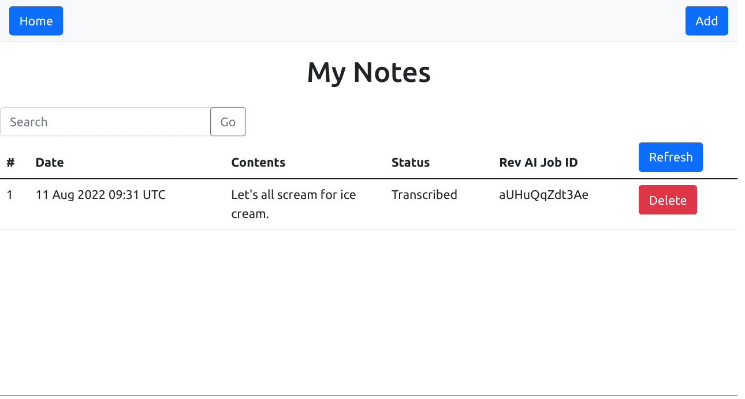The height and width of the screenshot is (399, 745).
Task: Select the note's timestamp 11 Aug 2022
Action: (x=100, y=195)
